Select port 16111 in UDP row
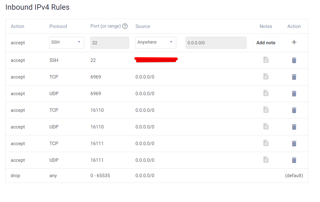 click(97, 160)
